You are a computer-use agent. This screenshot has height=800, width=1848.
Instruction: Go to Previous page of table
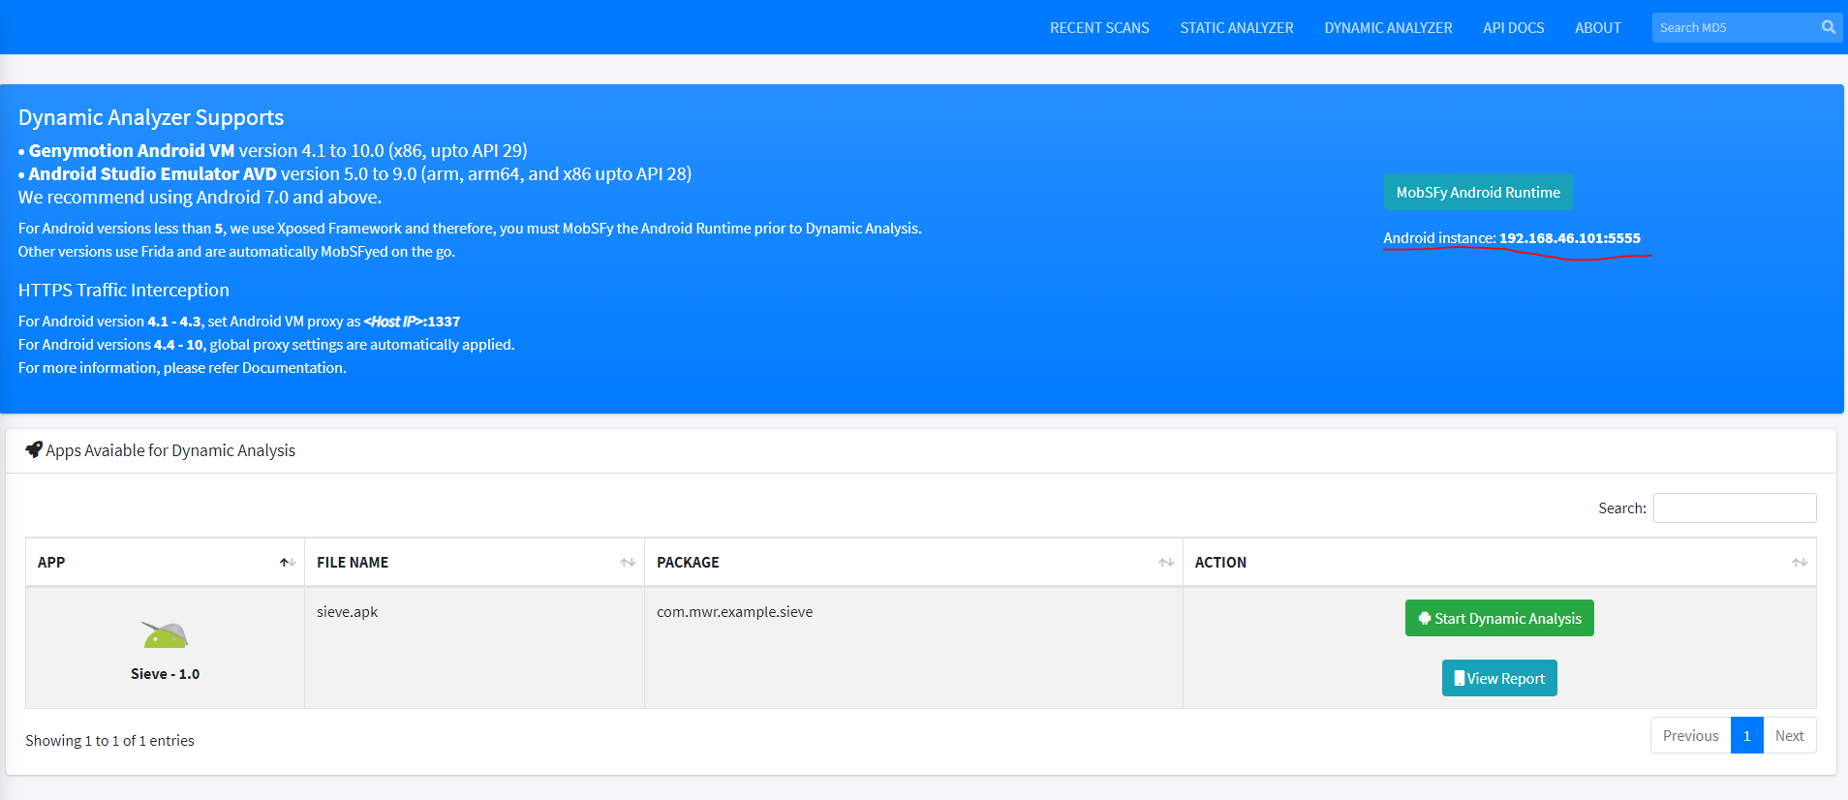click(x=1690, y=736)
